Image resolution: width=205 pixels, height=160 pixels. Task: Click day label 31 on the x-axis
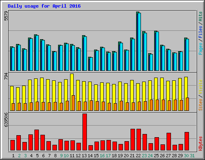coord(192,156)
